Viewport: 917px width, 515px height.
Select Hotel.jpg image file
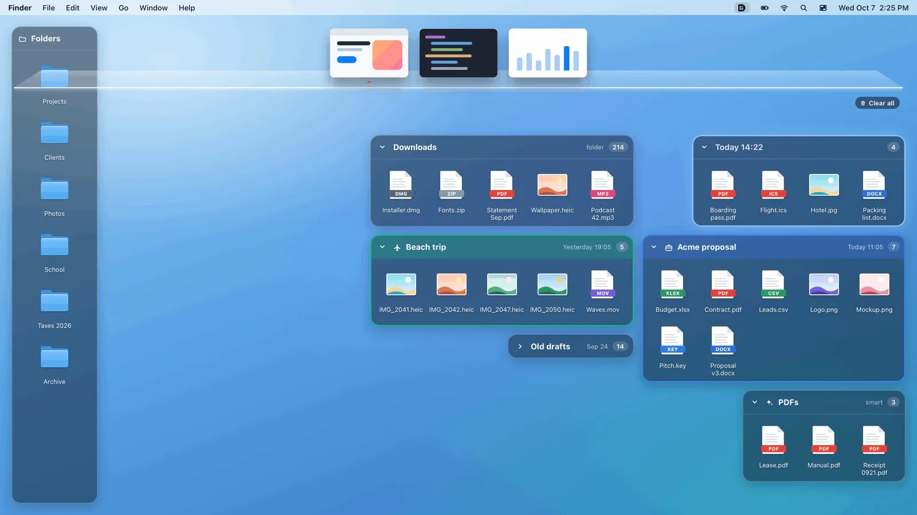click(x=824, y=192)
